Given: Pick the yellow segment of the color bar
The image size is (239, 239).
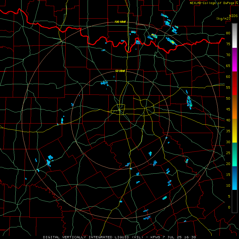Looking at the screenshot, I should pos(234,131).
